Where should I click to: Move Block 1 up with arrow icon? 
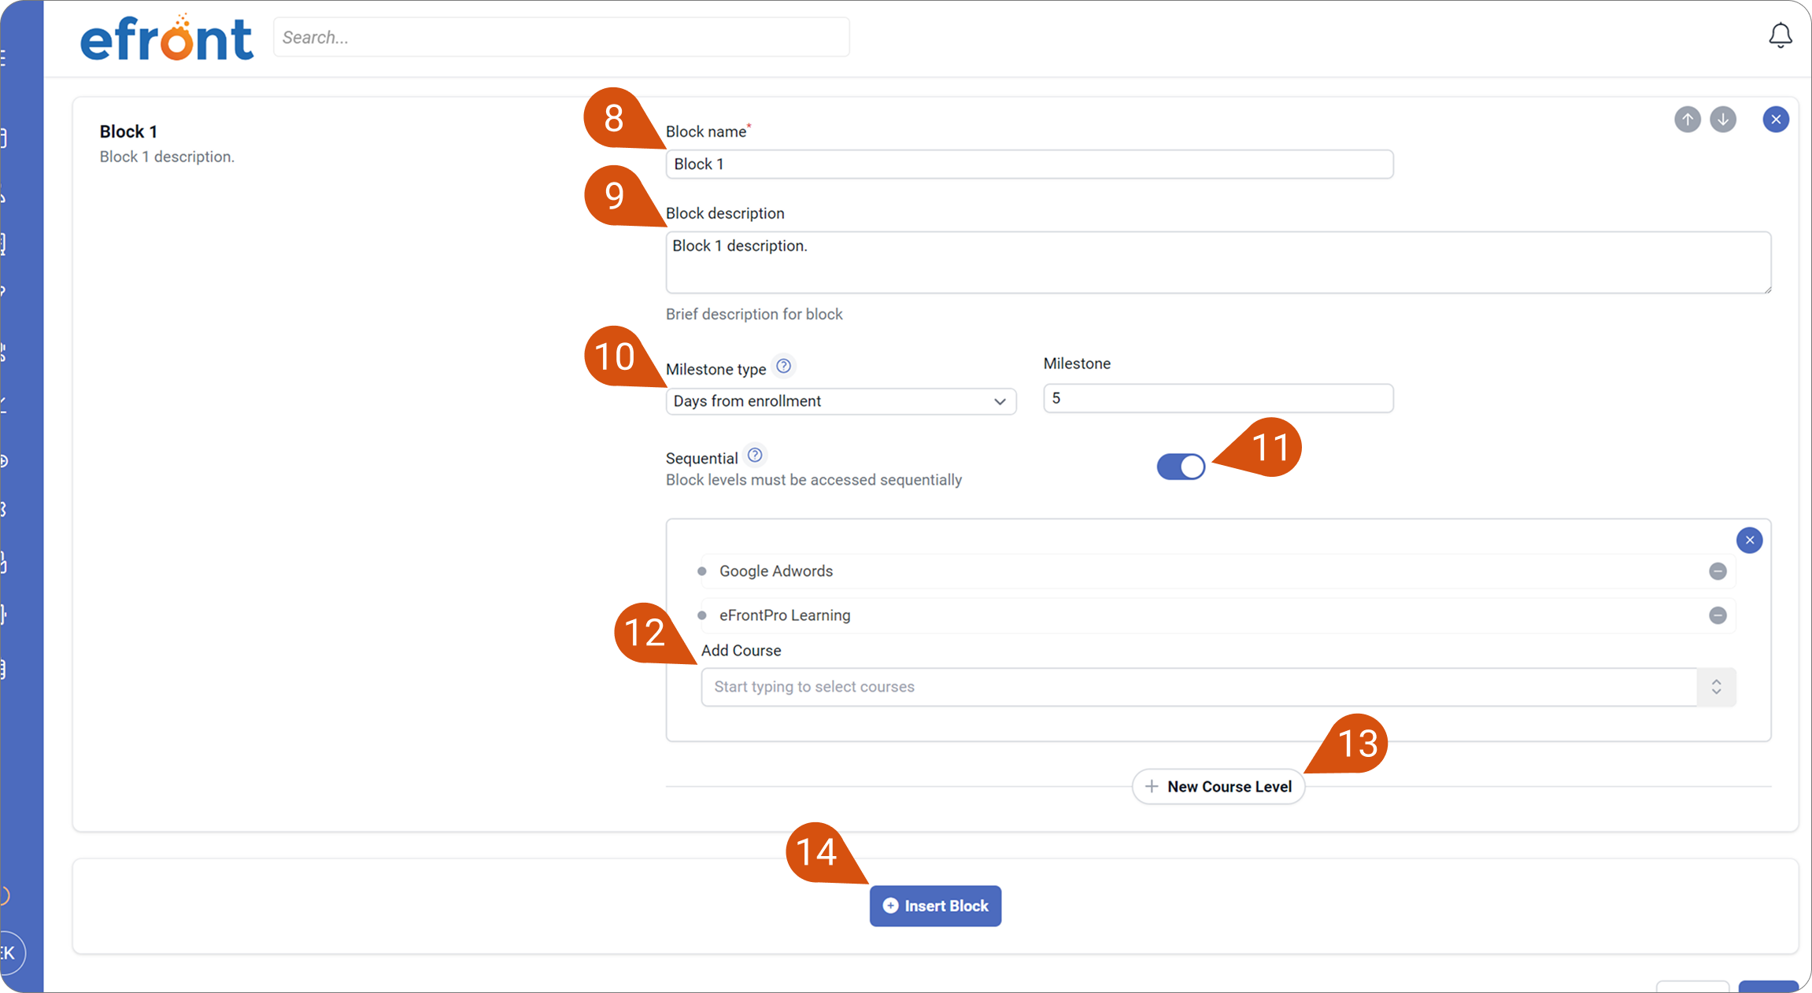pos(1687,120)
